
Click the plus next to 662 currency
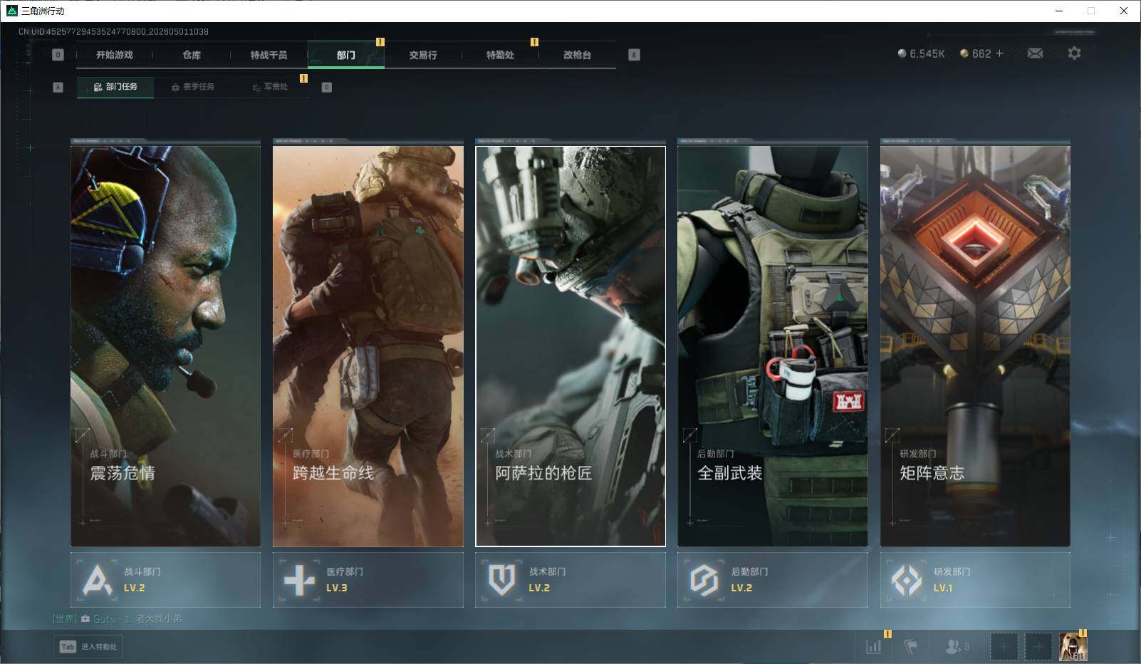[999, 53]
